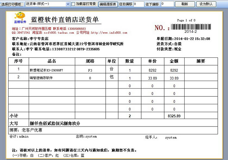Click product name 瑞智进销存软件
The image size is (228, 160).
pos(41,78)
